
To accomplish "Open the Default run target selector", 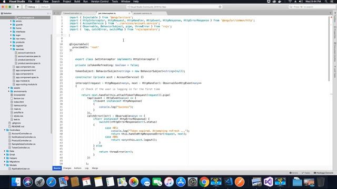I will [x=43, y=7].
